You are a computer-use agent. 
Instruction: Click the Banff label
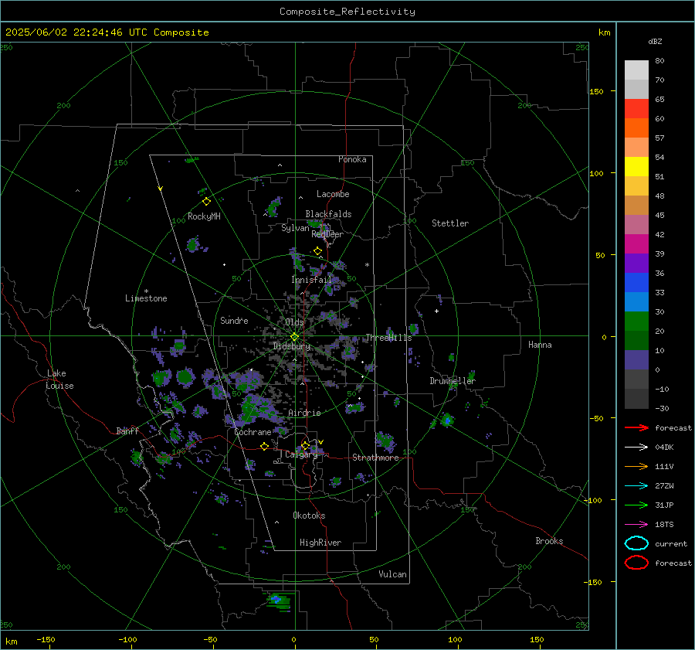click(127, 430)
